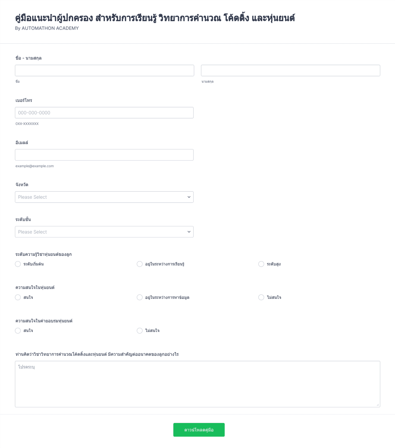Click the นามสกุล last name field

[290, 70]
